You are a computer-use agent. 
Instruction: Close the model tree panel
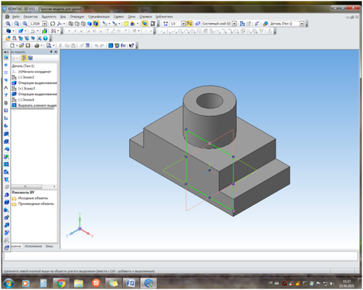tap(56, 52)
